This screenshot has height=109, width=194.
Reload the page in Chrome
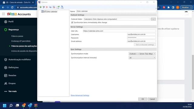coord(12,7)
